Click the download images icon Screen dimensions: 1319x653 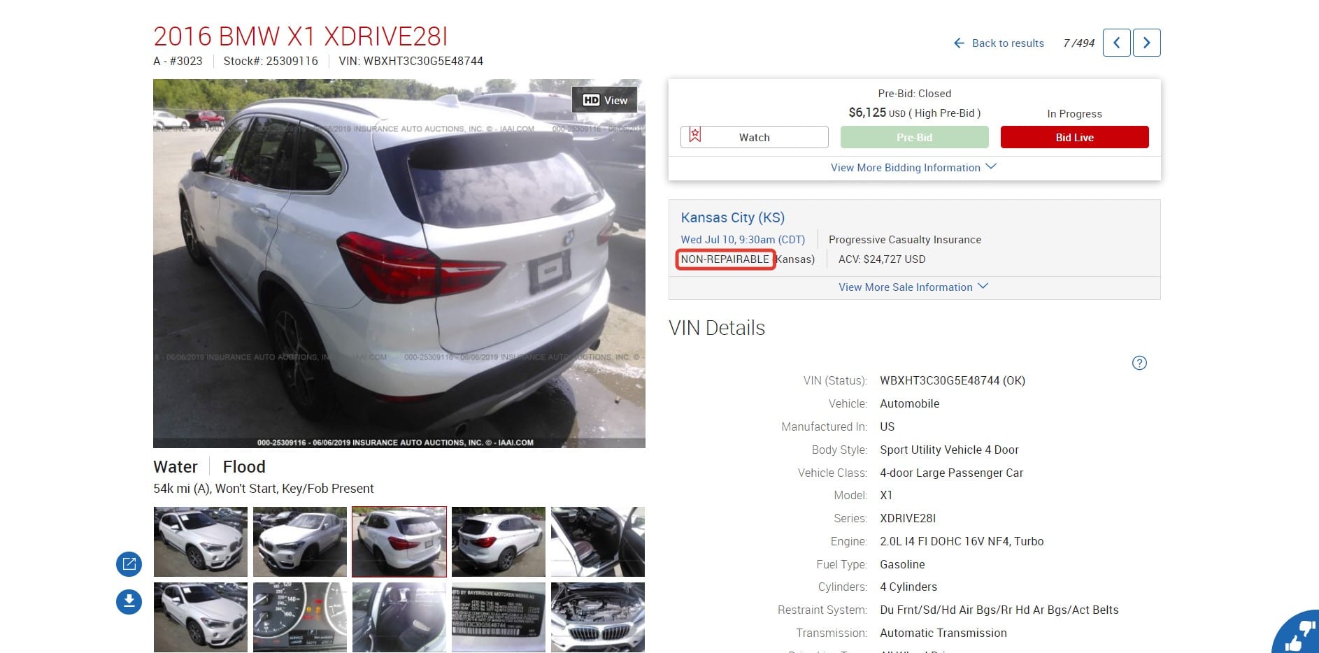(129, 601)
